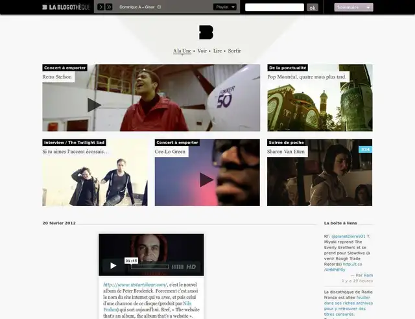Open De la ponctualité category label
The height and width of the screenshot is (319, 415).
coord(288,68)
